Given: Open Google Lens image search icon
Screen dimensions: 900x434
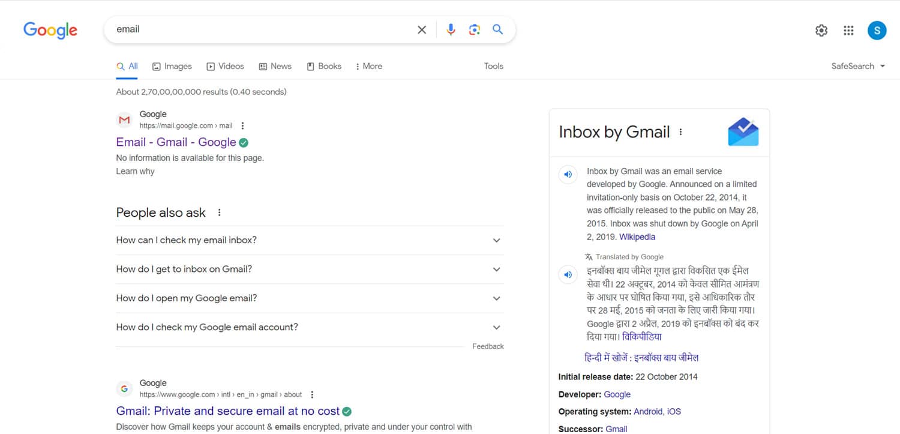Looking at the screenshot, I should 475,29.
